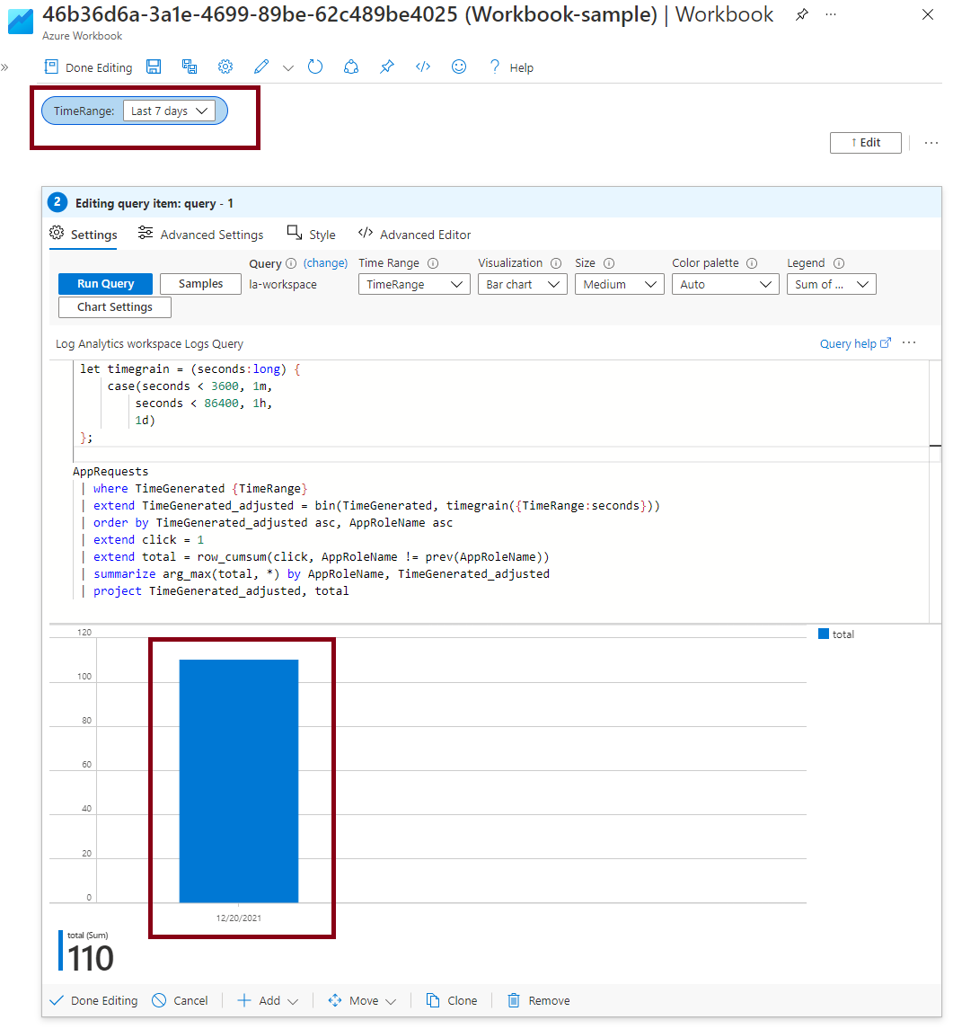This screenshot has width=953, height=1029.
Task: Open the Query help link
Action: tap(855, 343)
